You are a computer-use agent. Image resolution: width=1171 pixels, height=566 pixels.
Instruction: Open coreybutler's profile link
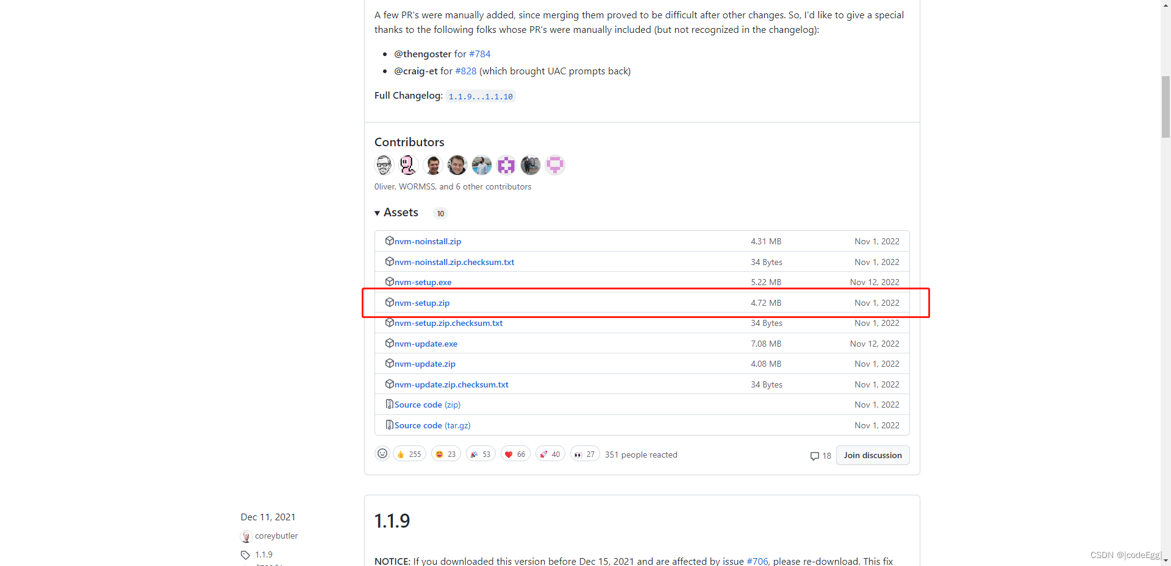coord(276,536)
